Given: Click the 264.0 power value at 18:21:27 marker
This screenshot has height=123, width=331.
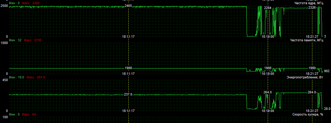Looking at the screenshot, I should point(312,92).
